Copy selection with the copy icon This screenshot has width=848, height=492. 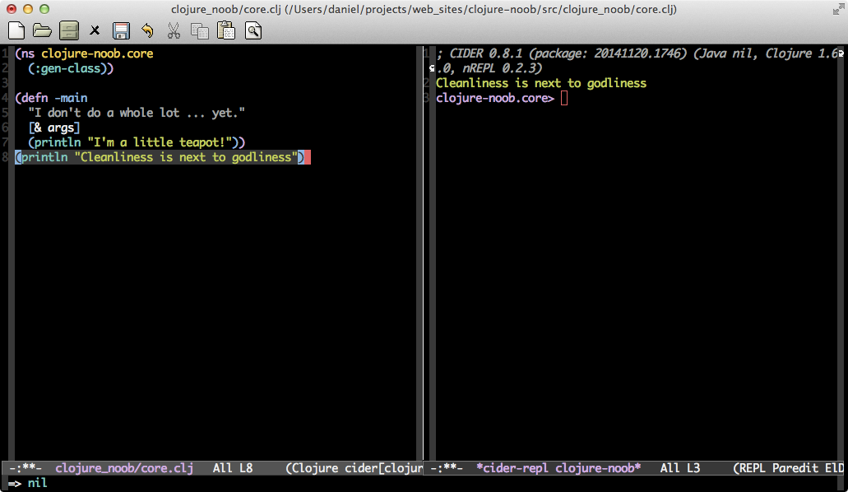tap(200, 31)
